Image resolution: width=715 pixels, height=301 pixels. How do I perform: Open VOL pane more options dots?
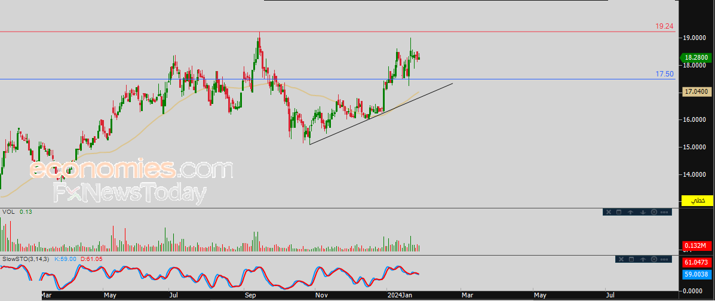(664, 212)
